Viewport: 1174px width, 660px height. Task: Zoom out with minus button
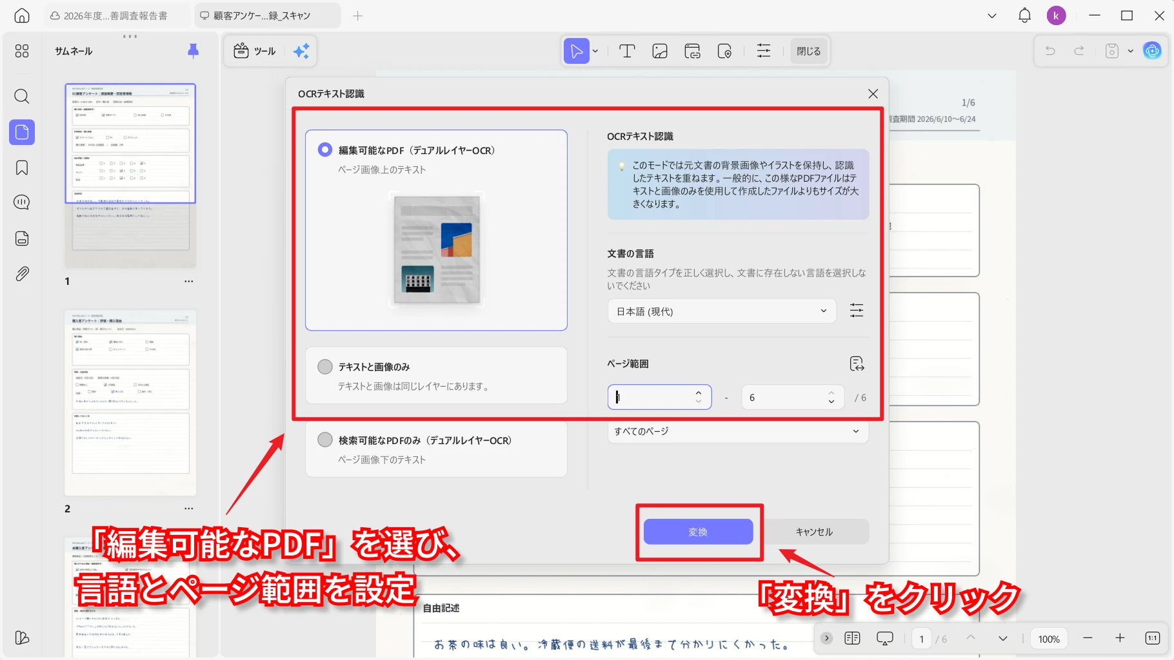pyautogui.click(x=1088, y=638)
